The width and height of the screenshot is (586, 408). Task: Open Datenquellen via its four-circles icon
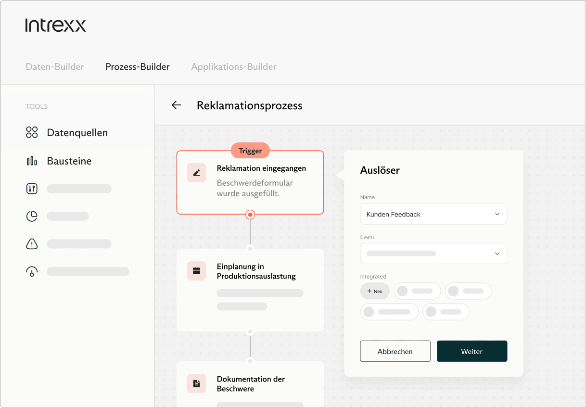(32, 132)
